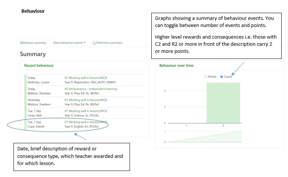Image resolution: width=288 pixels, height=177 pixels.
Task: Click the Behaviour over time panel heading
Action: tap(176, 66)
